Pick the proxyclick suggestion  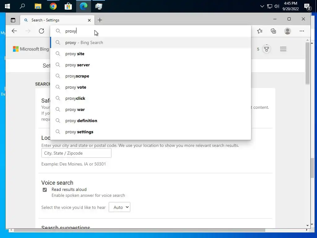coord(151,98)
